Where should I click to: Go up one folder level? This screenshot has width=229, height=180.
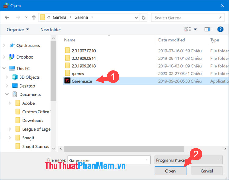[x=34, y=17]
